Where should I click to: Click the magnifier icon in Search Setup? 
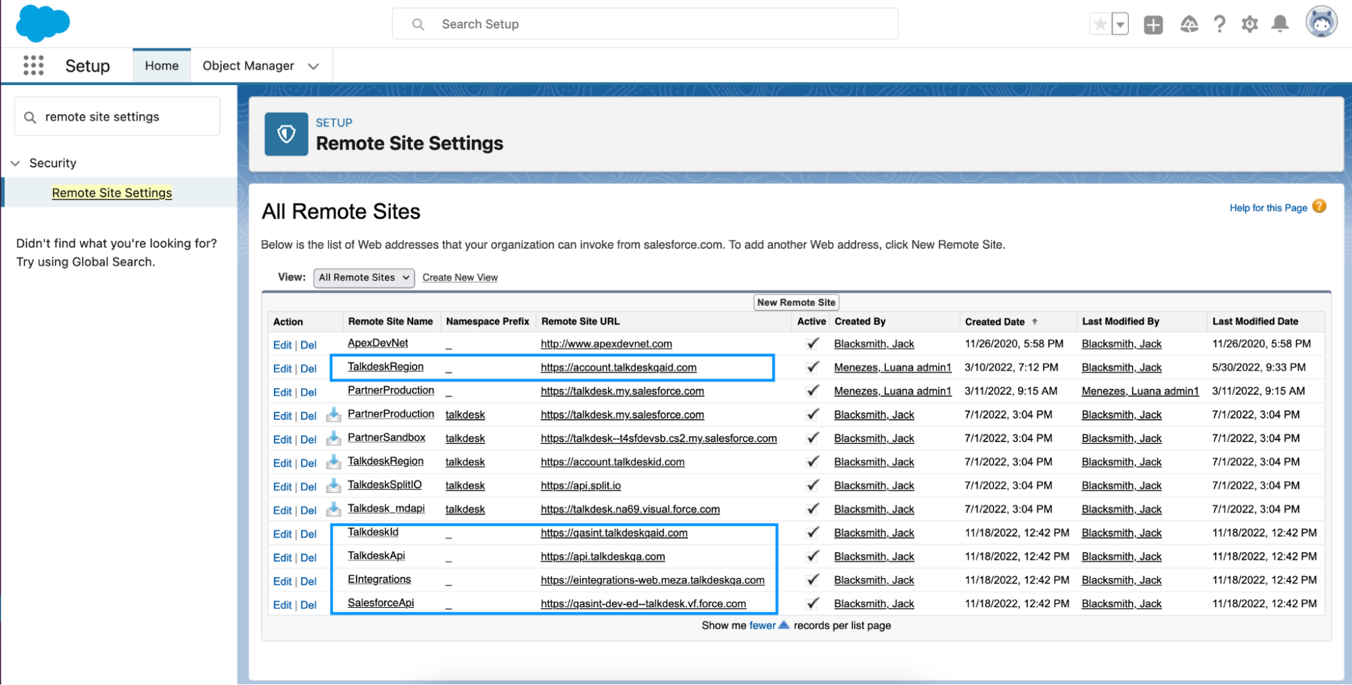pos(418,24)
